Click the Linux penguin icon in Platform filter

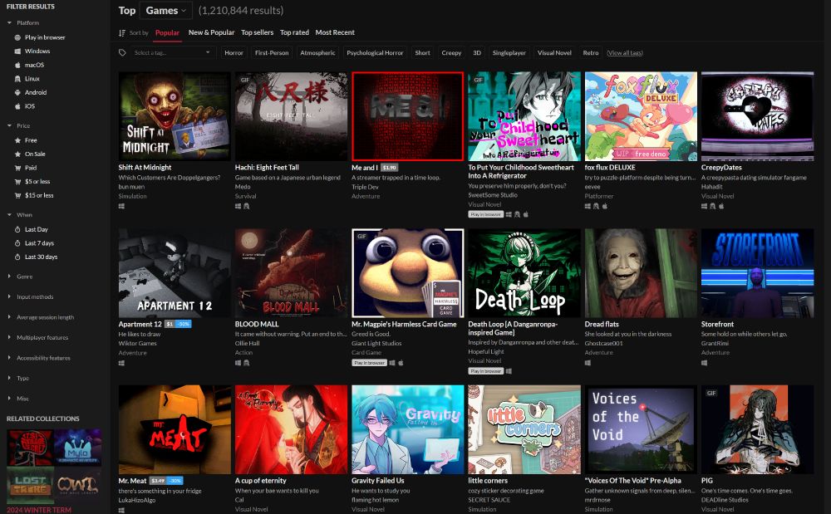point(17,79)
